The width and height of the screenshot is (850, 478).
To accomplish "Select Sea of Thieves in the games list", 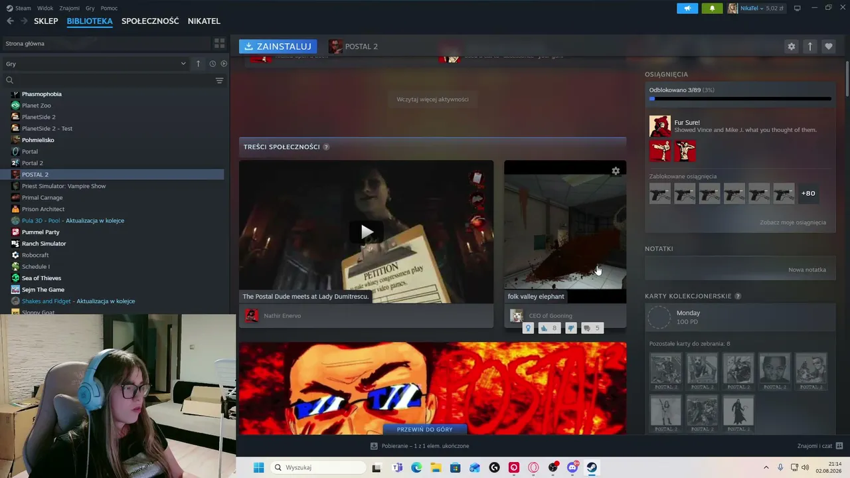I will (x=41, y=278).
